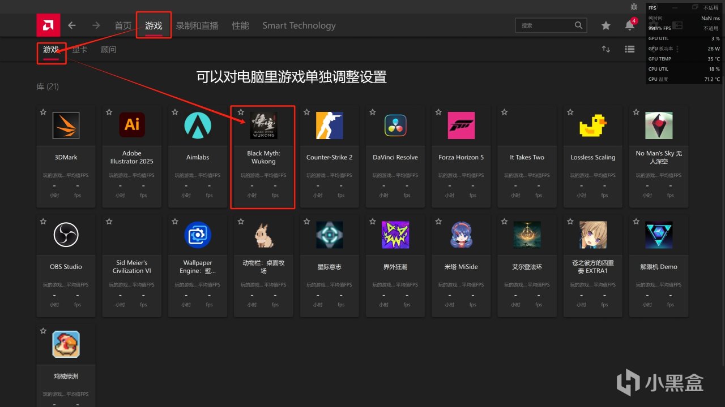Select the 游戏 main tab

(153, 25)
